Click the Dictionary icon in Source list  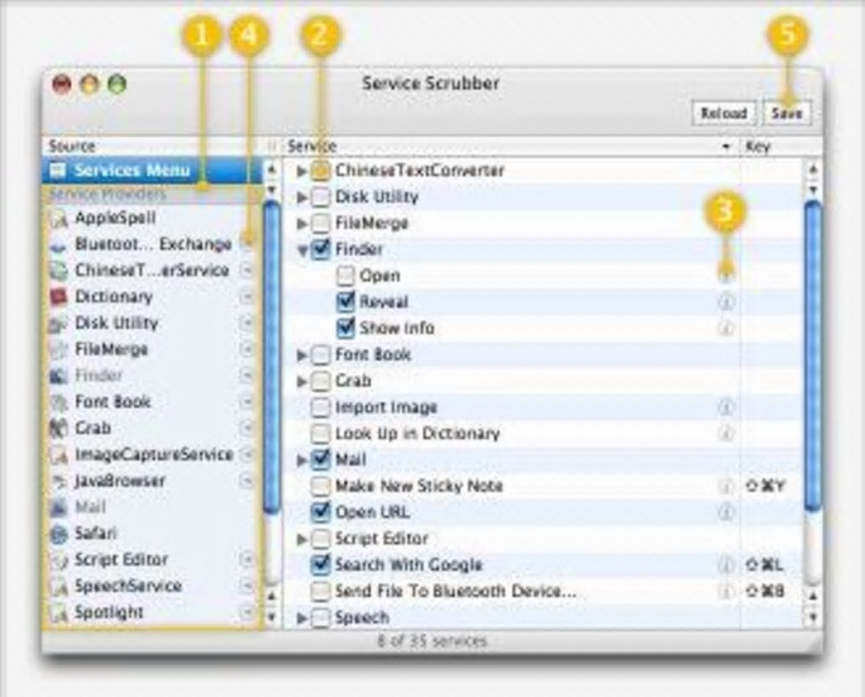tap(58, 297)
